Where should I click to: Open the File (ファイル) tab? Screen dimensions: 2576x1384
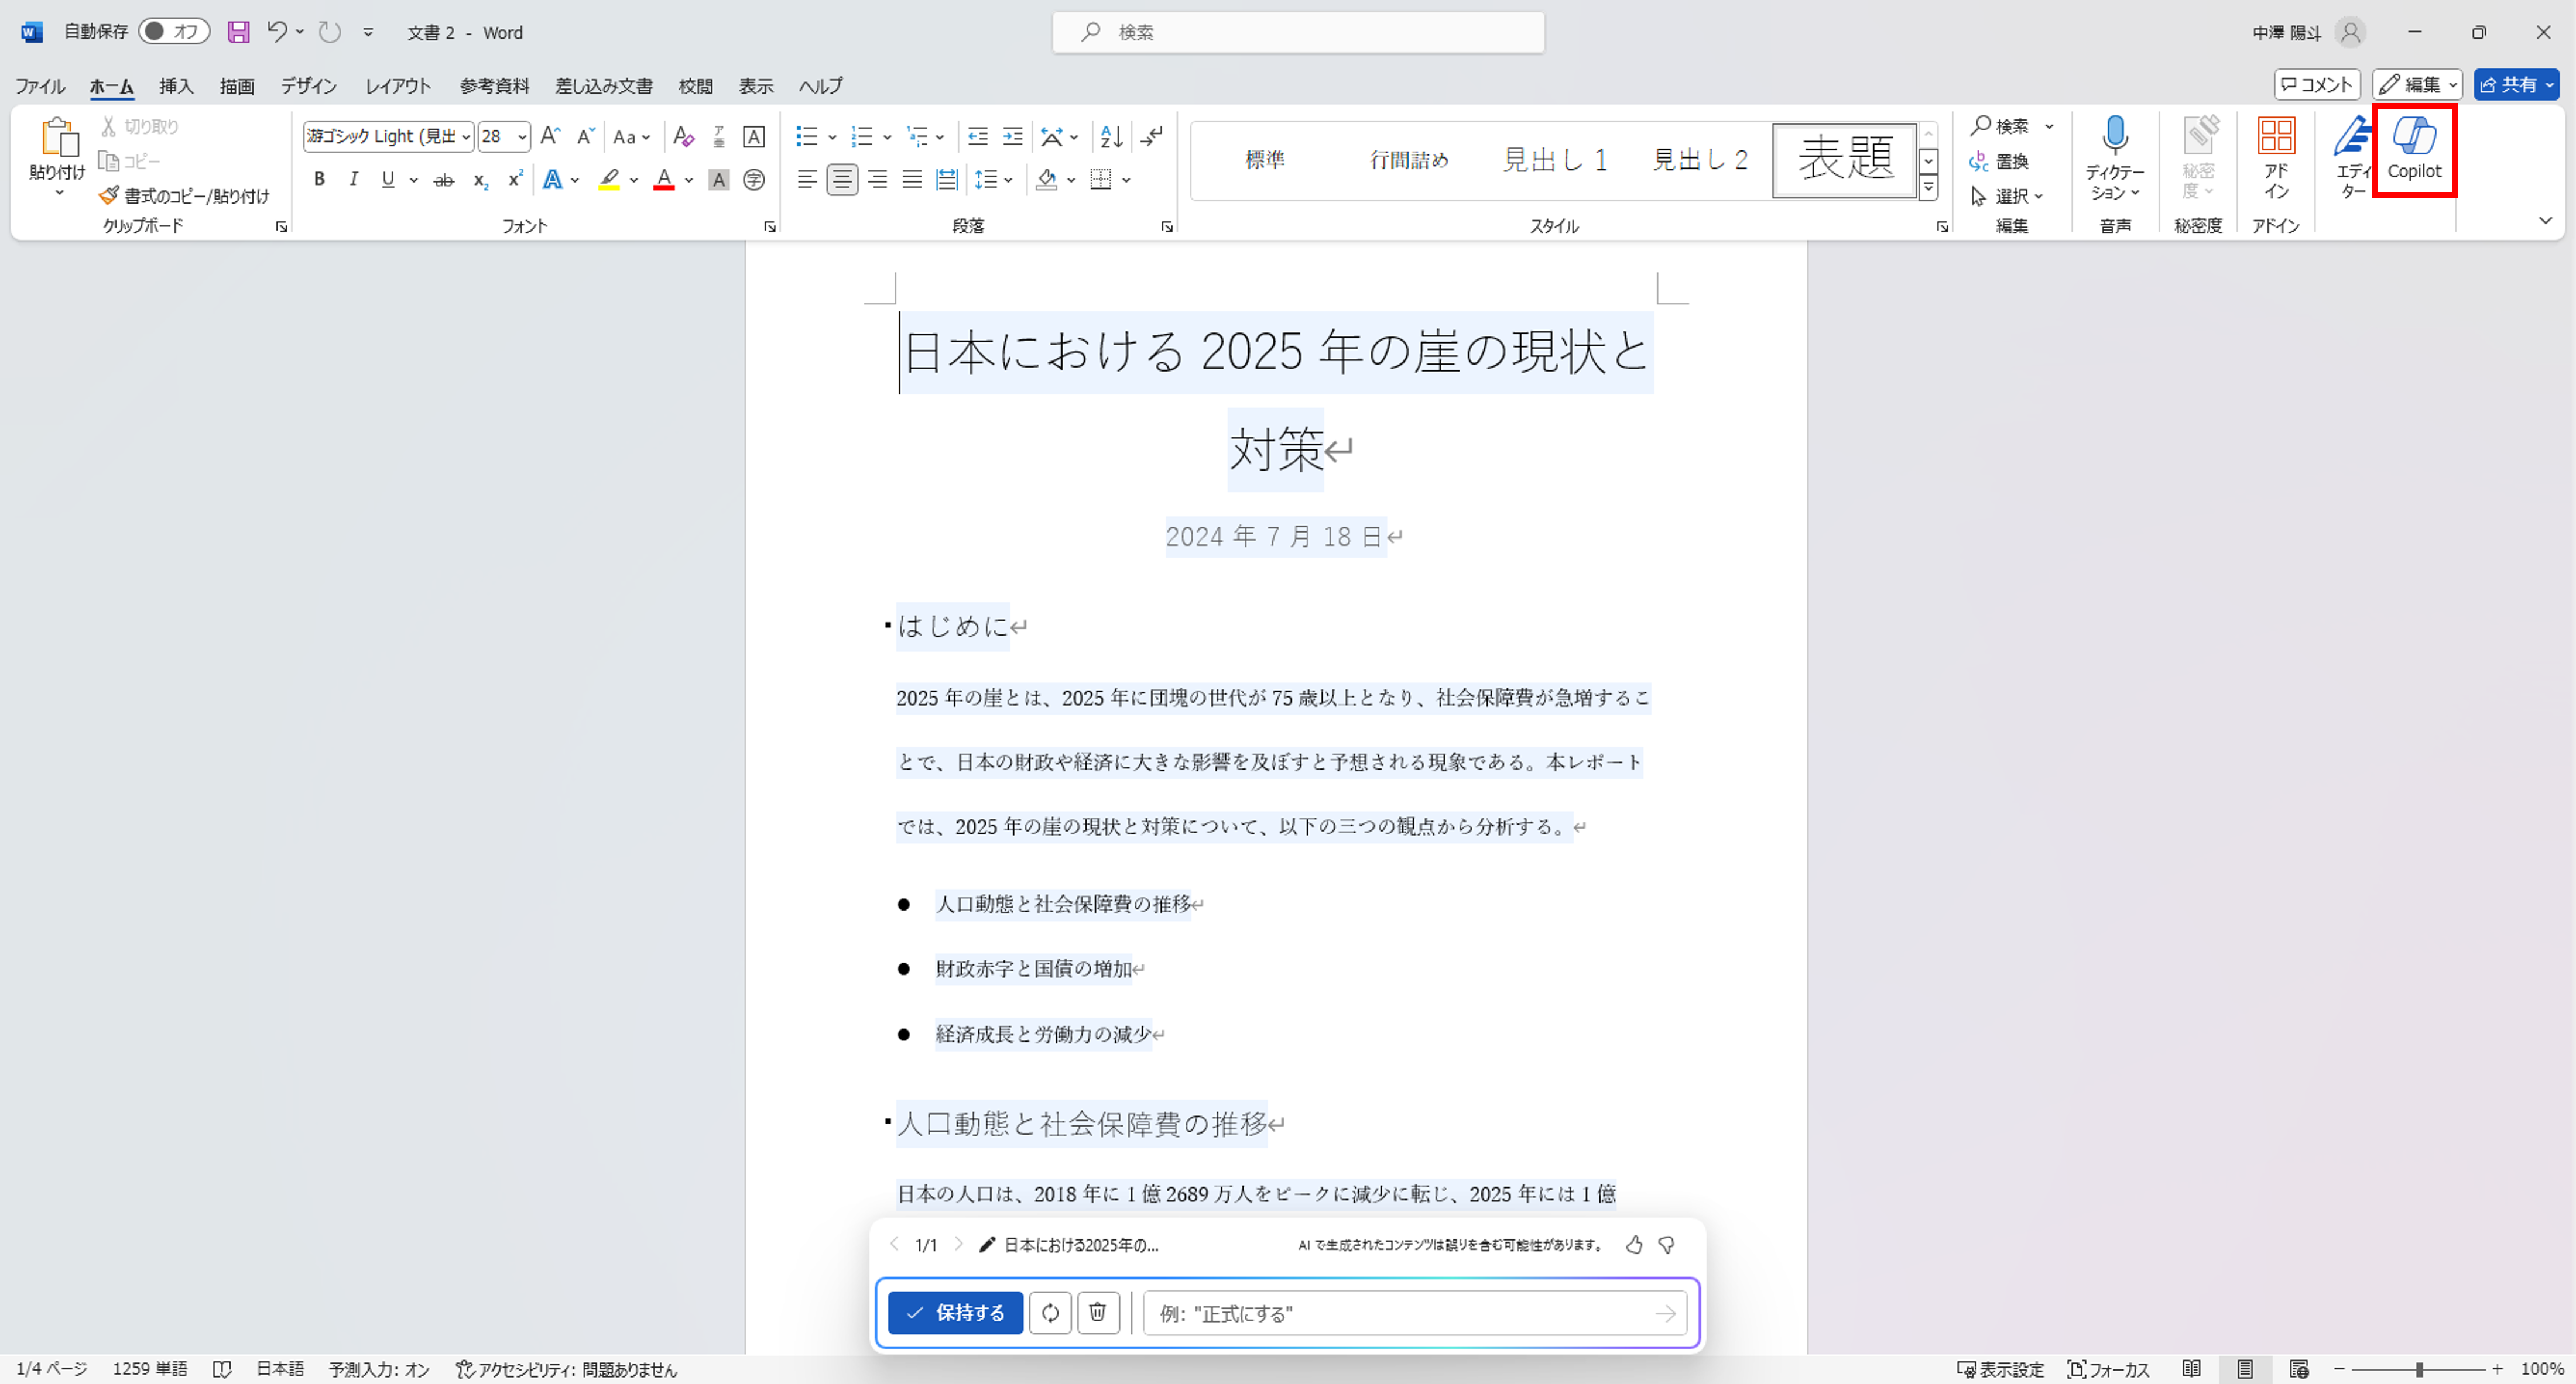coord(40,86)
